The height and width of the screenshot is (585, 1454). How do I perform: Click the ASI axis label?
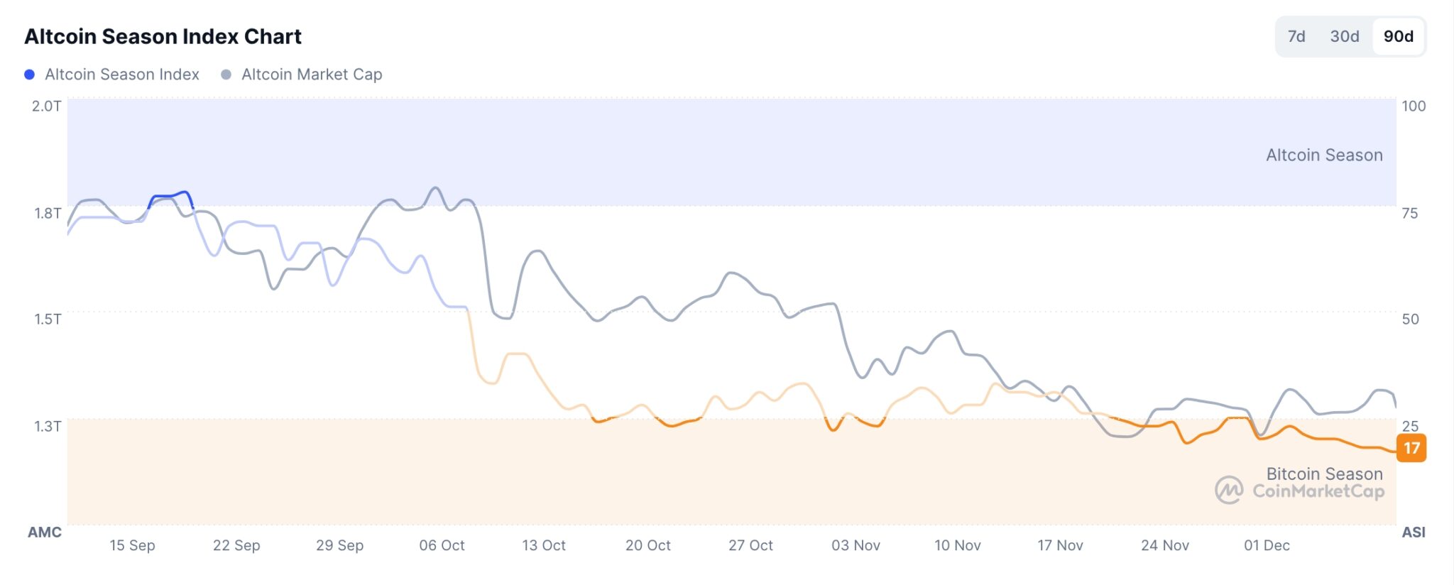tap(1413, 532)
